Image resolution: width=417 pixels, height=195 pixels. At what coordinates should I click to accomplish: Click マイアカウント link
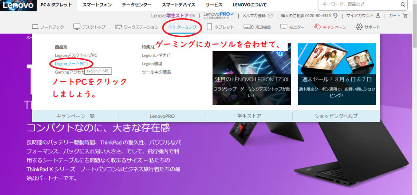click(360, 16)
